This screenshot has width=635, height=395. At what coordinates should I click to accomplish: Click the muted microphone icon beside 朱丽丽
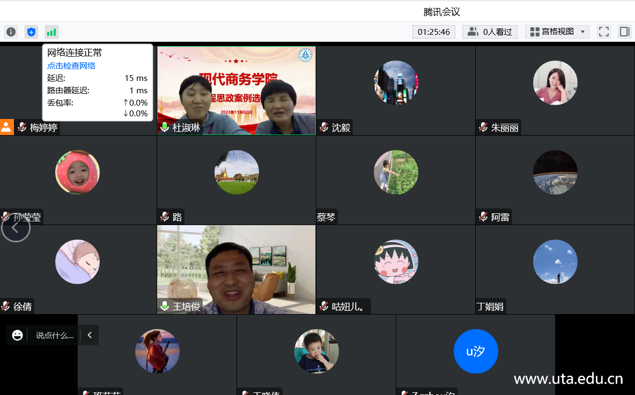pos(483,128)
